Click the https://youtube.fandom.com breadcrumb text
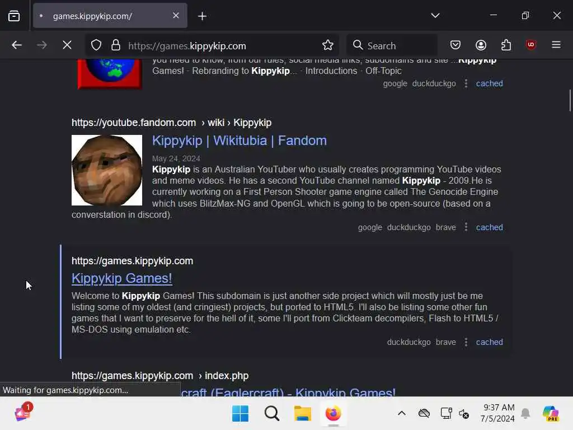The height and width of the screenshot is (430, 573). 134,123
